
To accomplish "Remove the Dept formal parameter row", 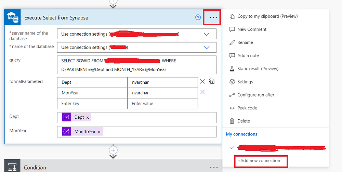I will tap(202, 81).
